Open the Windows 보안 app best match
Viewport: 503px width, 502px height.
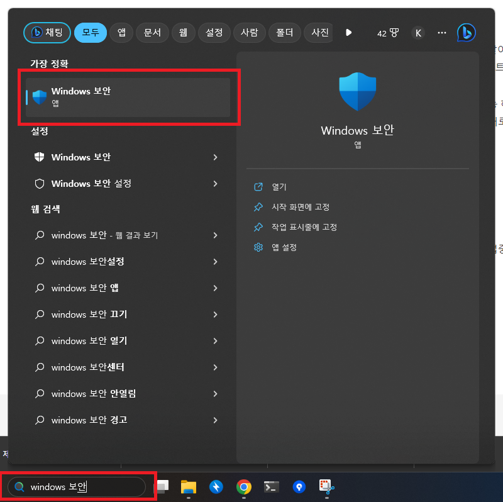click(x=128, y=98)
